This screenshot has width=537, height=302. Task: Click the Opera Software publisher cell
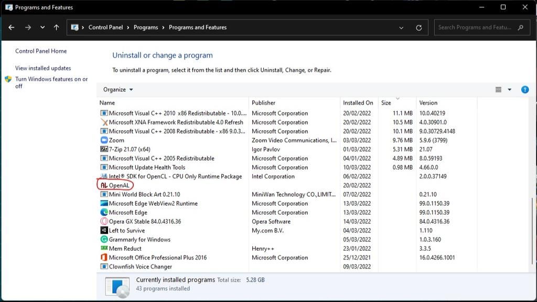pyautogui.click(x=271, y=221)
